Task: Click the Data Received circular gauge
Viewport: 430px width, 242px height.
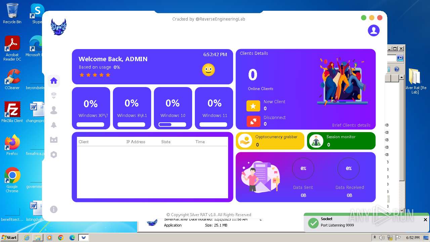Action: point(349,169)
